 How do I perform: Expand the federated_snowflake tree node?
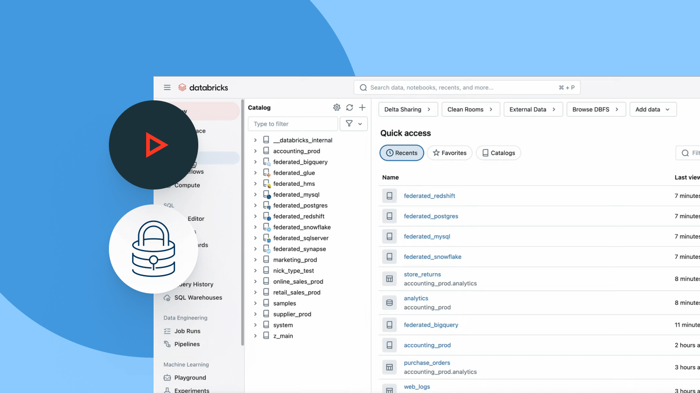pos(255,227)
